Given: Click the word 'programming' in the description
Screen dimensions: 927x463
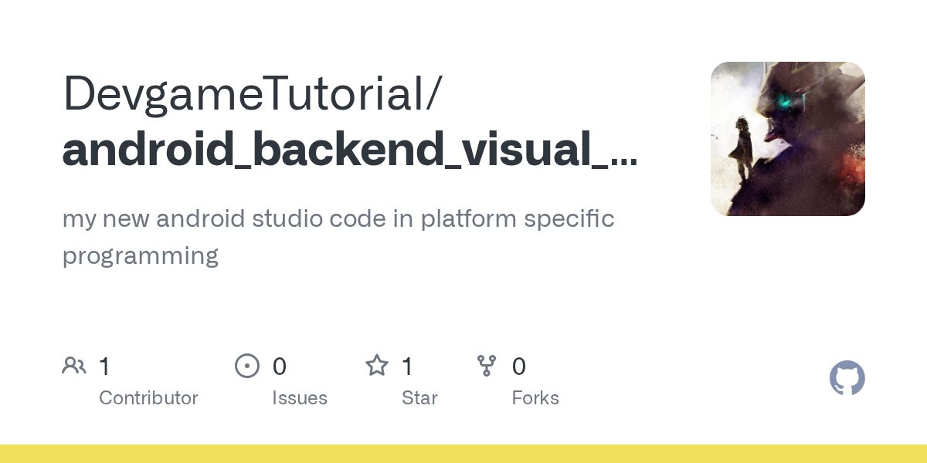Looking at the screenshot, I should click(141, 256).
